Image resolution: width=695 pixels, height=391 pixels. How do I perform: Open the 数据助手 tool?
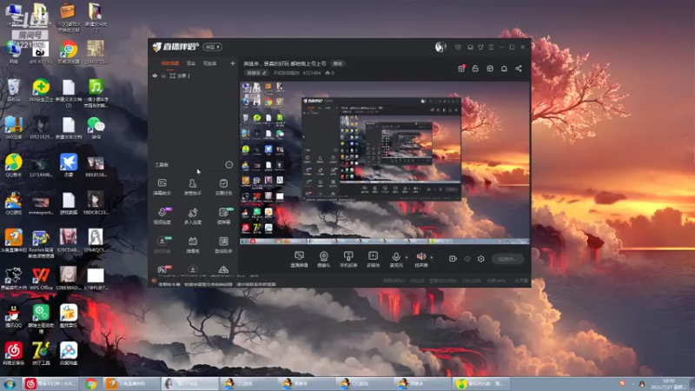(223, 245)
